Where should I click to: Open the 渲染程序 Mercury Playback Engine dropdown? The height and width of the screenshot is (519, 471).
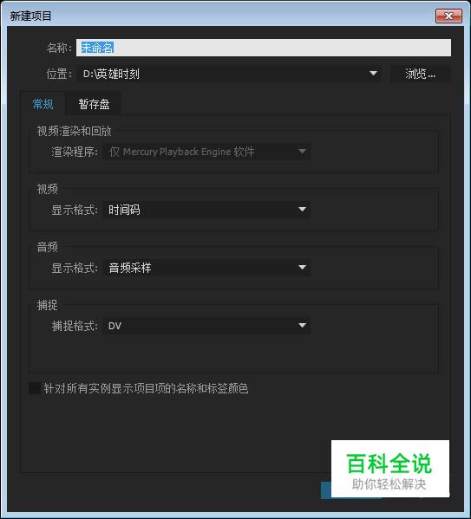click(206, 152)
